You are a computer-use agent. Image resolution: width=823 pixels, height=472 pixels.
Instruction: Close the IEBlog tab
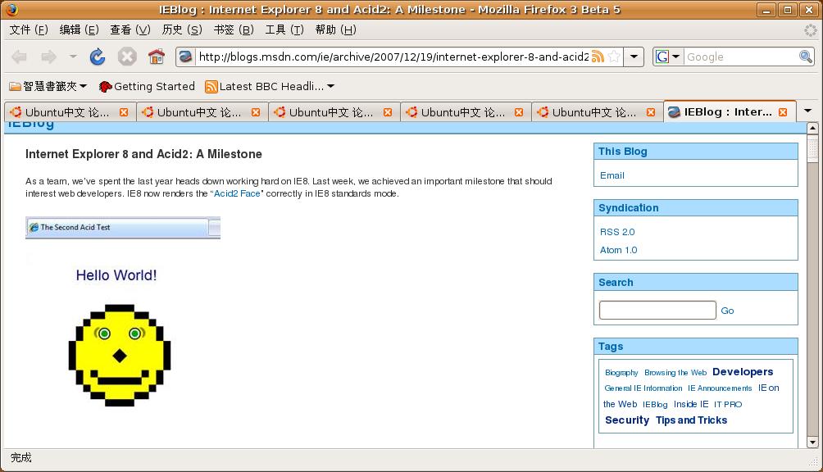(783, 112)
